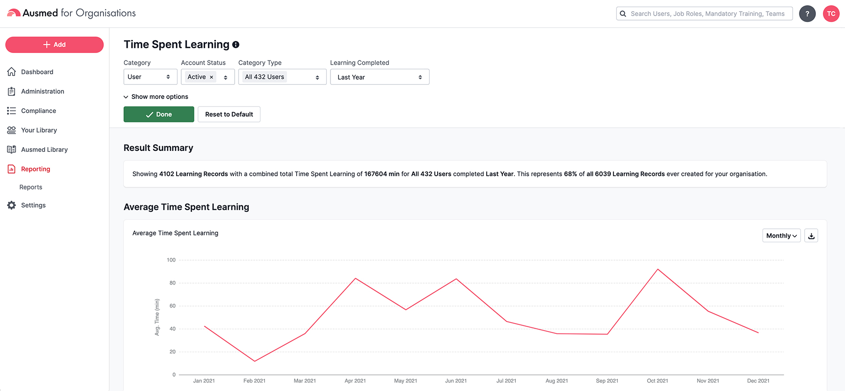The height and width of the screenshot is (391, 845).
Task: Select Reporting in the sidebar
Action: pos(36,169)
